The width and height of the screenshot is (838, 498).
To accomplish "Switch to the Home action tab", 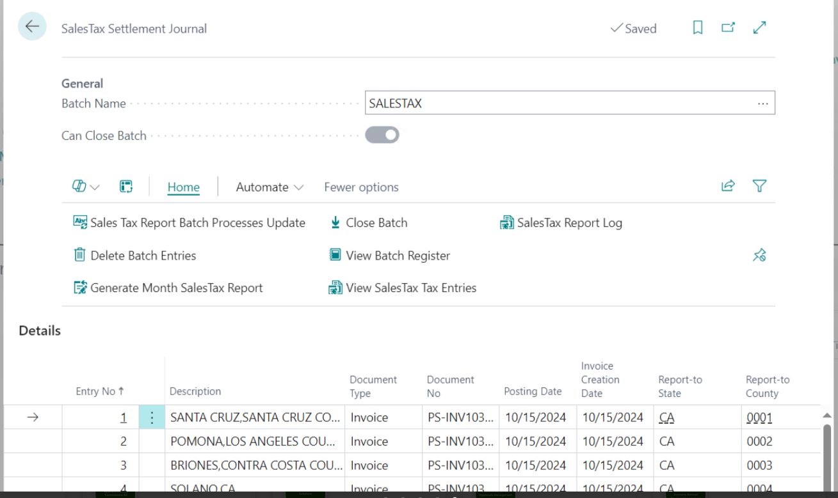I will (x=183, y=187).
